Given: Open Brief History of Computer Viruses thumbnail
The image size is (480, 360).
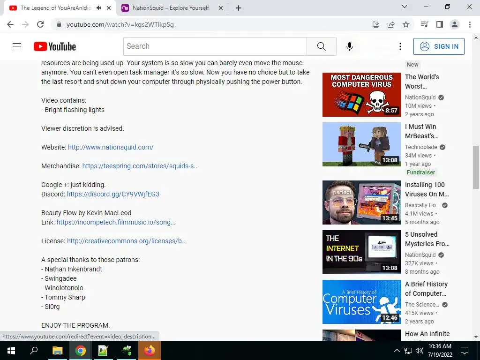Looking at the screenshot, I should [361, 301].
